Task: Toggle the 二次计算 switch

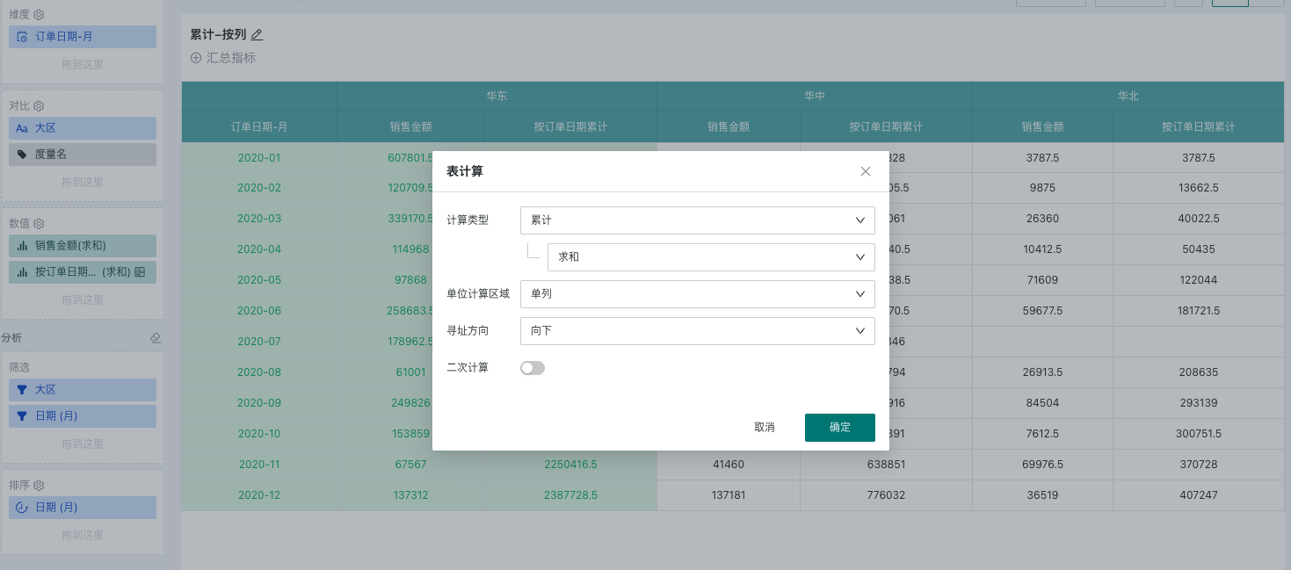Action: pos(533,368)
